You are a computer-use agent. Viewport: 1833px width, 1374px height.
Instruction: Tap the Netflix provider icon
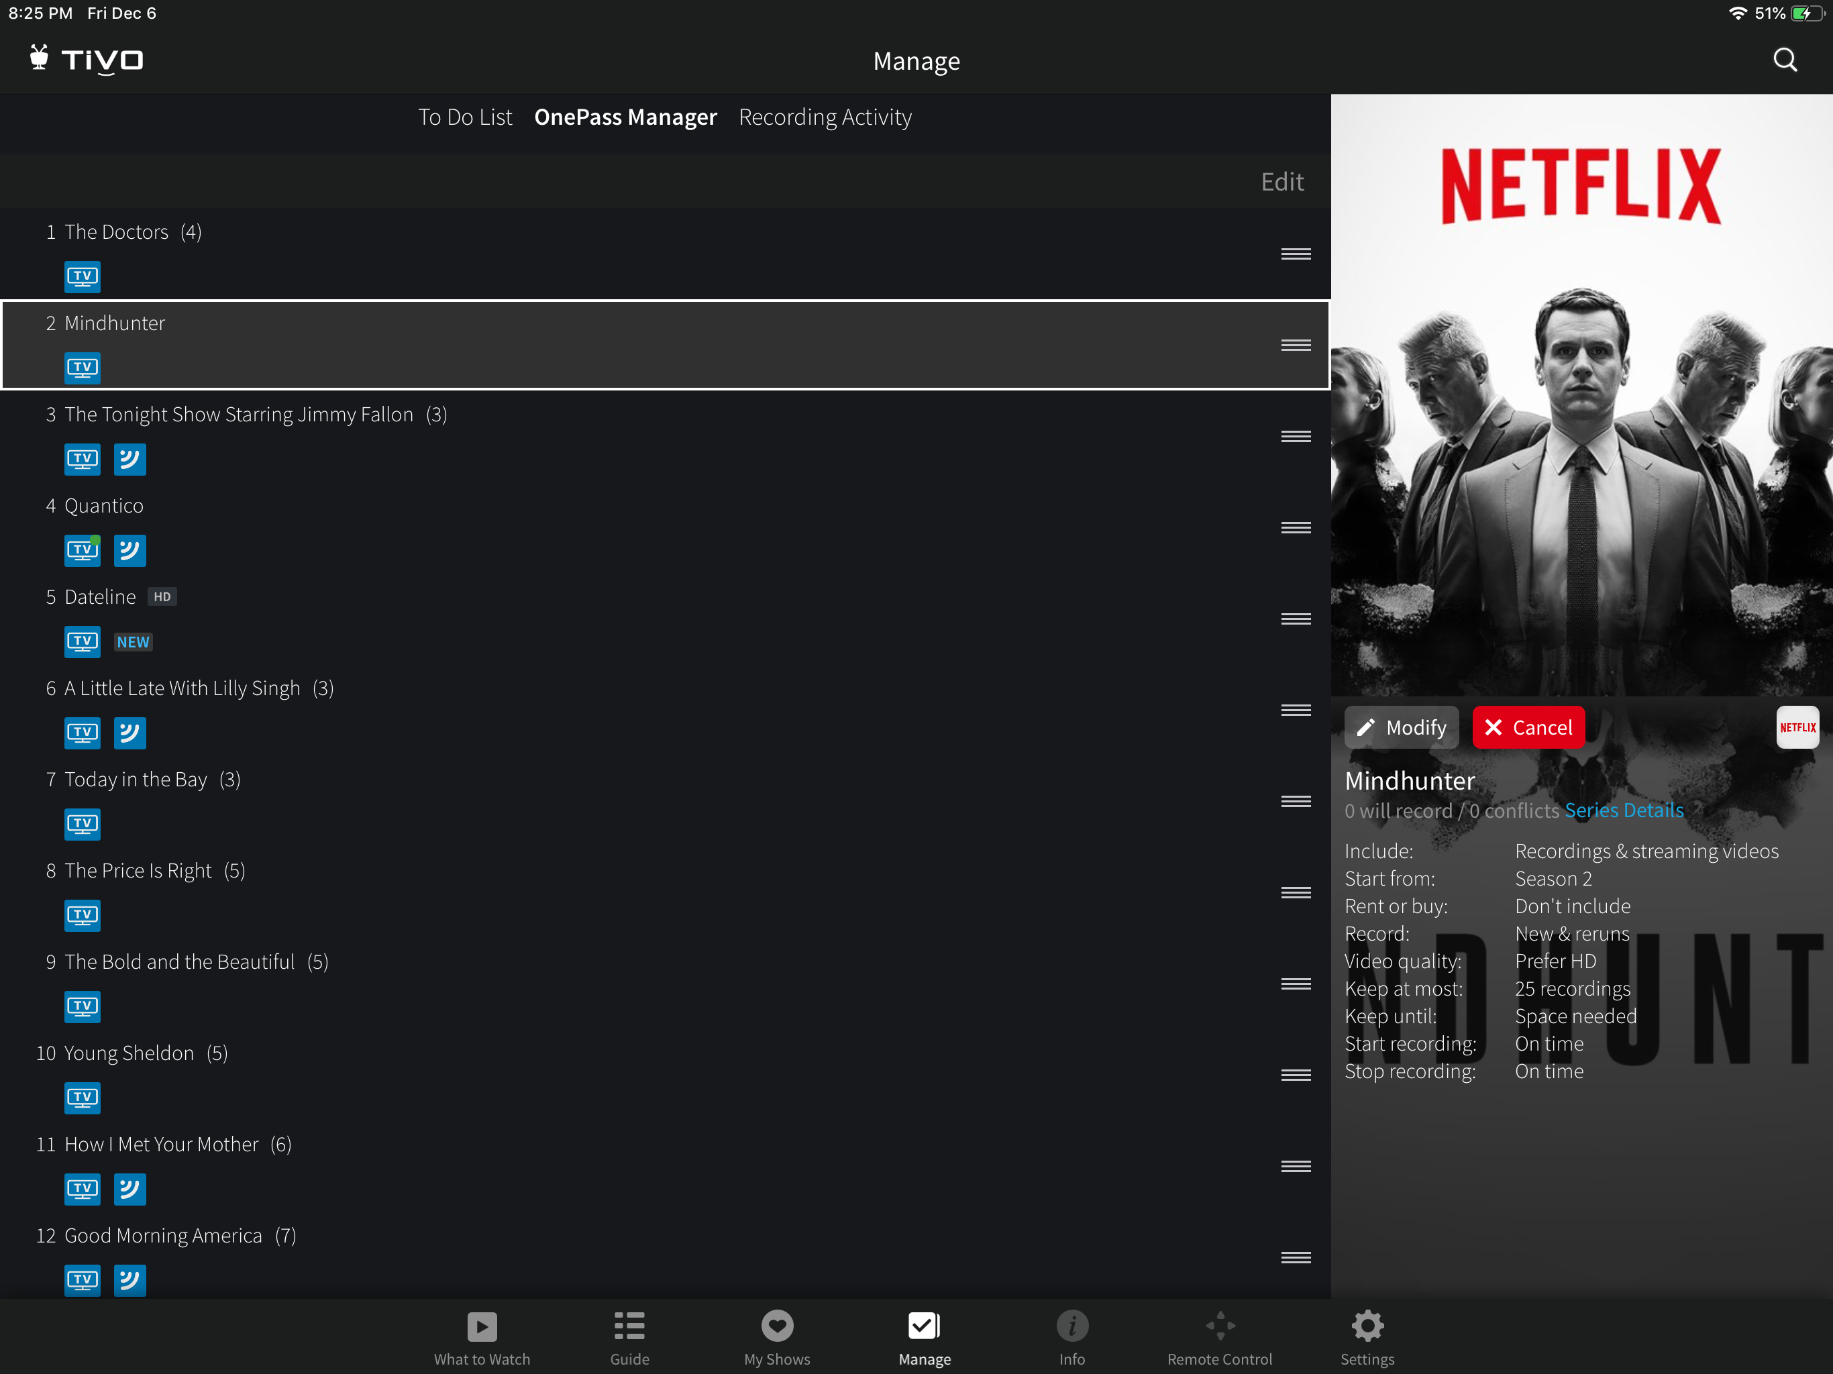1797,727
